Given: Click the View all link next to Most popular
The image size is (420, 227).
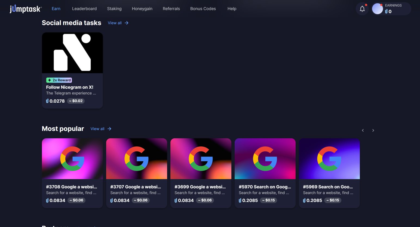Looking at the screenshot, I should click(x=97, y=128).
